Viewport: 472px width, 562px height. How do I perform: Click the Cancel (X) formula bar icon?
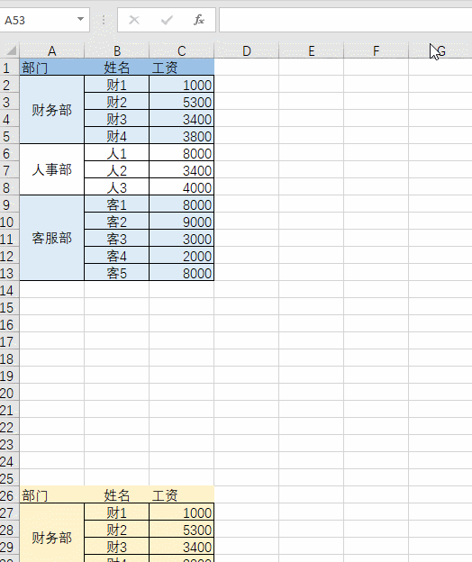[x=134, y=20]
